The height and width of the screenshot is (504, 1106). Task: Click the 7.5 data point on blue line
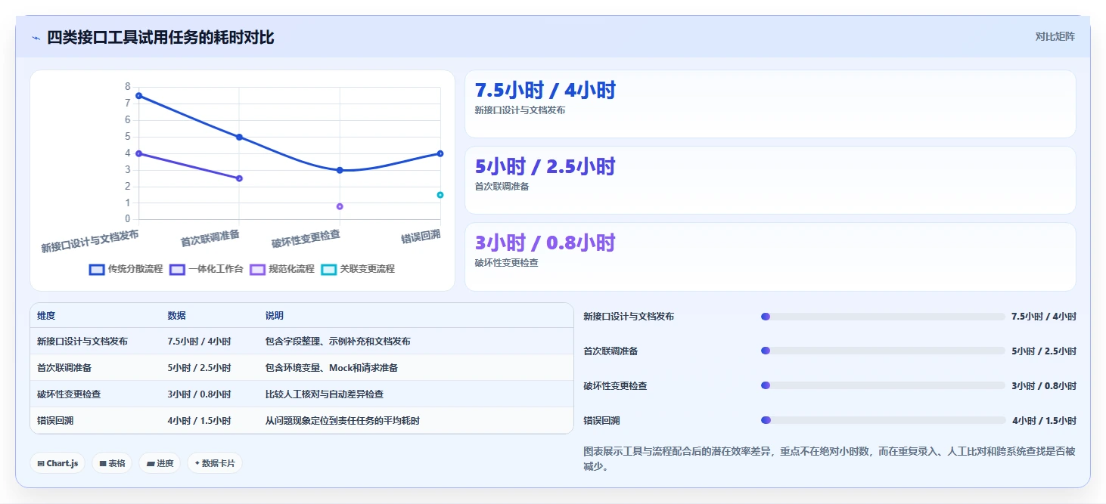click(138, 96)
